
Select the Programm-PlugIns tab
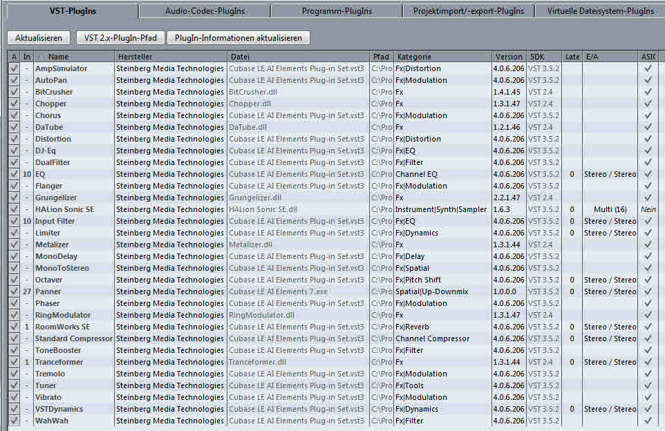click(x=337, y=11)
